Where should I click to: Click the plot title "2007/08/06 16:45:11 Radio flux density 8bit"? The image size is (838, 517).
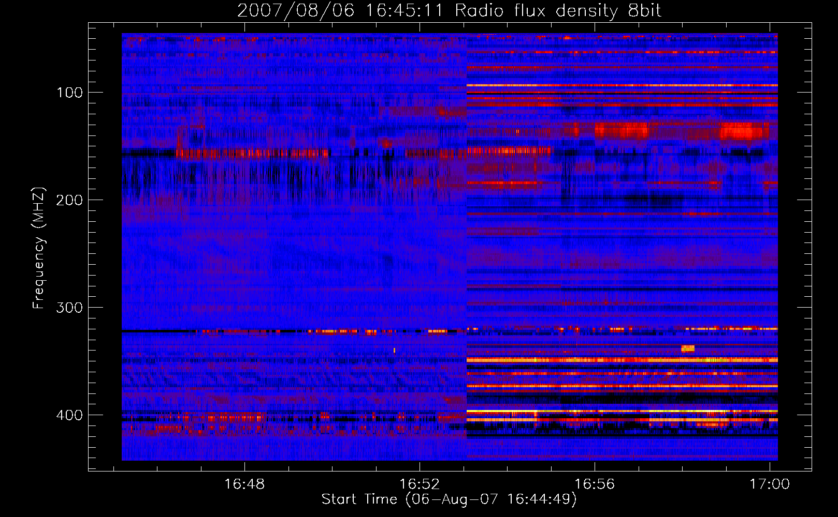449,10
